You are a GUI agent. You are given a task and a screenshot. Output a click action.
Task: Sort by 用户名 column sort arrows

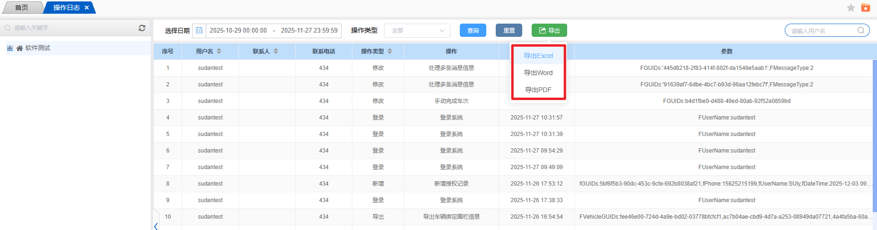219,51
